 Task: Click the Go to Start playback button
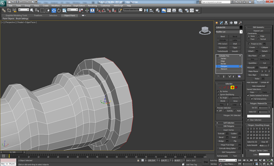pyautogui.click(x=240, y=160)
